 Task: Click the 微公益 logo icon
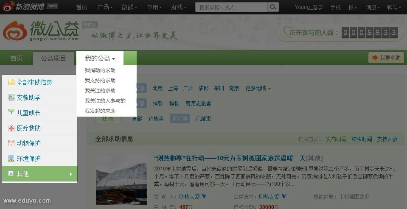pyautogui.click(x=15, y=31)
